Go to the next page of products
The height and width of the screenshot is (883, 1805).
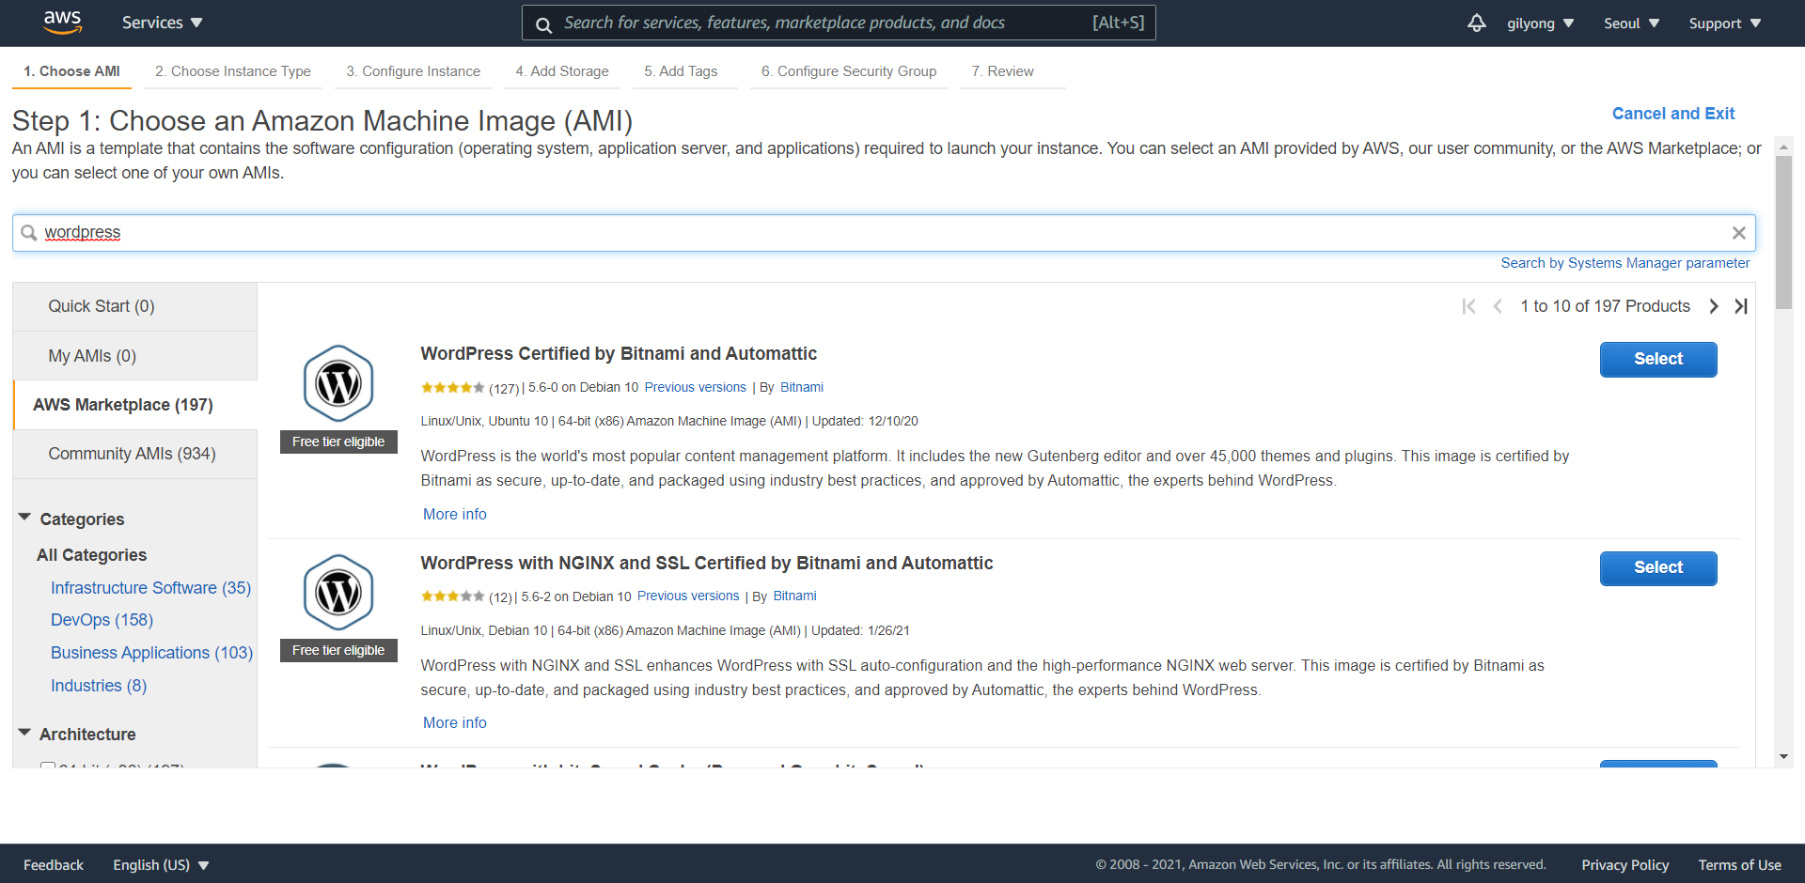pyautogui.click(x=1713, y=306)
